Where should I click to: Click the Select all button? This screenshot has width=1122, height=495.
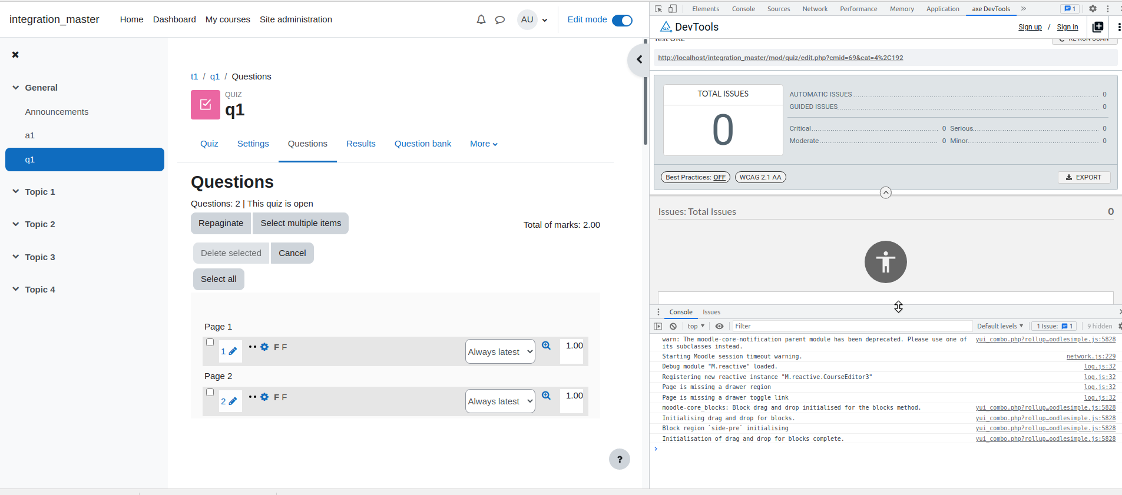tap(219, 279)
